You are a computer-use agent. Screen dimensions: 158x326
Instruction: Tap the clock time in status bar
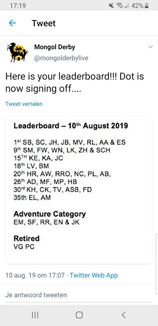(18, 6)
